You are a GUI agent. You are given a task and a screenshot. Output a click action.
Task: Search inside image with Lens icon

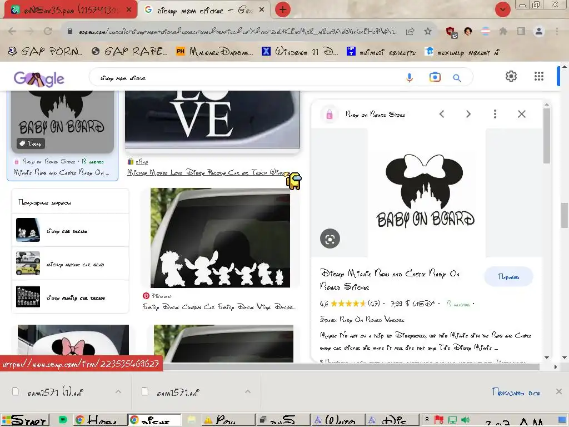[x=330, y=239]
